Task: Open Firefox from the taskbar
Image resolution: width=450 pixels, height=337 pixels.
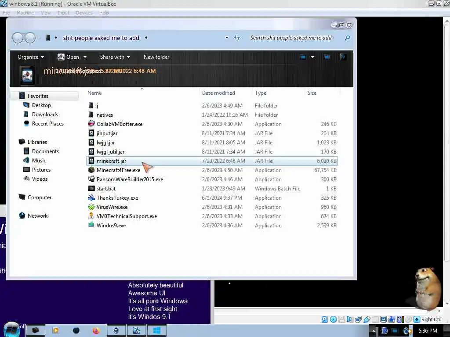Action: point(96,331)
